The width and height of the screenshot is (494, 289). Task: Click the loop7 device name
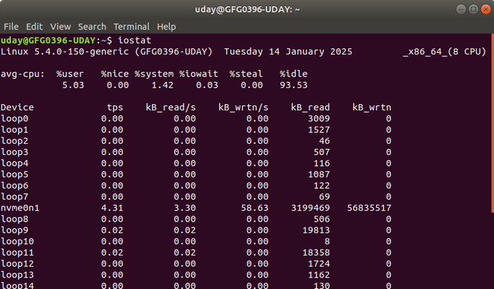15,197
